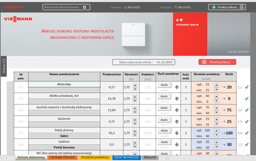Click the Viessmann logo in top dark bar

point(13,7)
